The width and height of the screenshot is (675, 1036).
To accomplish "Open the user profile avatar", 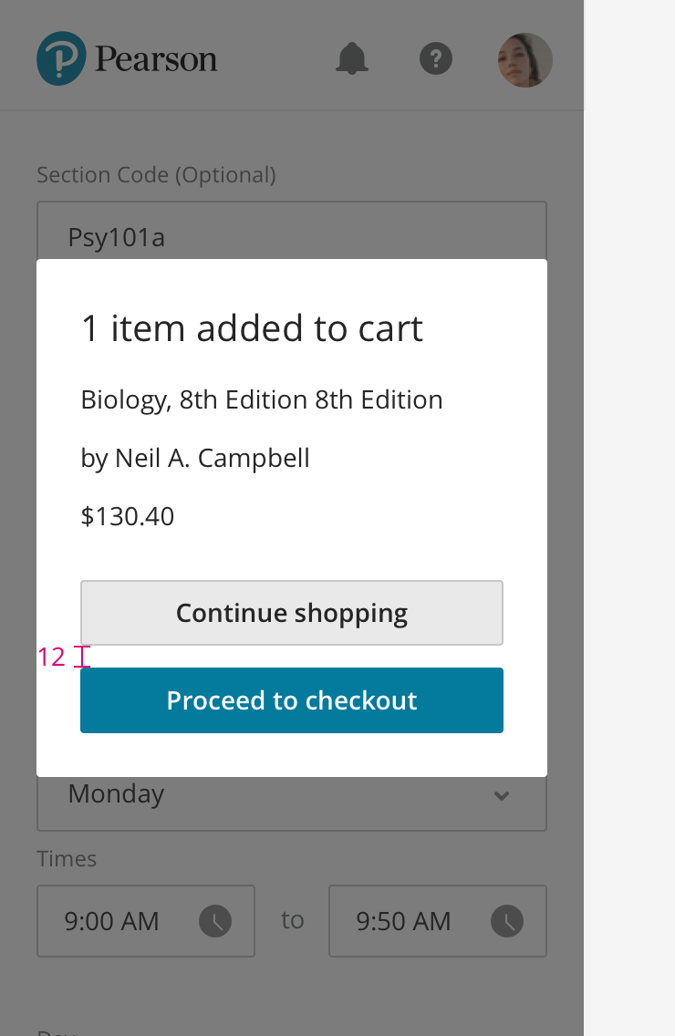I will [x=524, y=60].
